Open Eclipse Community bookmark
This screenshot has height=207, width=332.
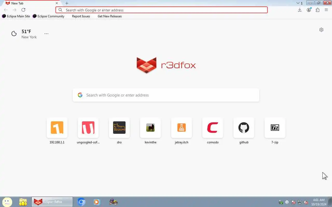click(49, 16)
